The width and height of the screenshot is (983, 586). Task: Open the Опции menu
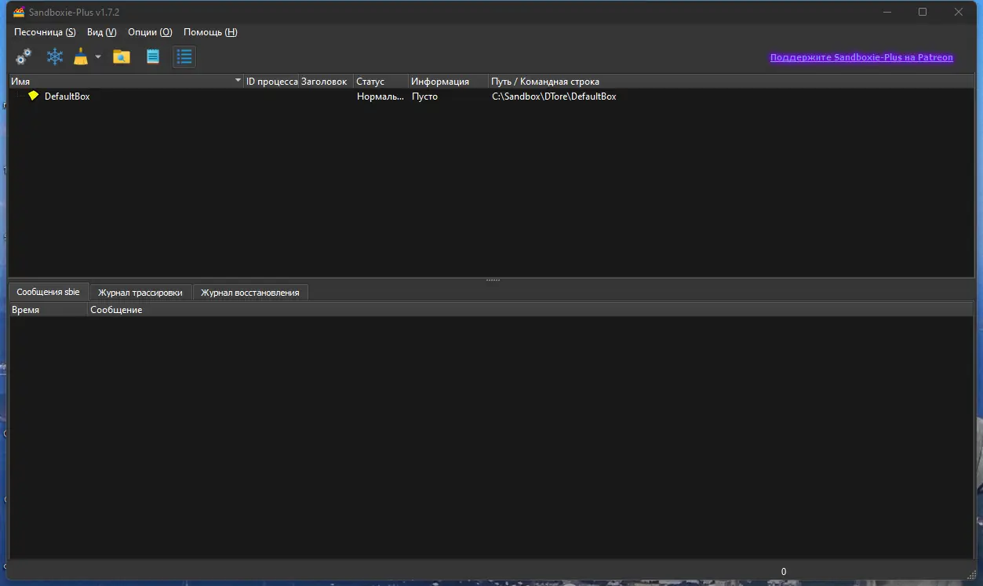point(150,32)
